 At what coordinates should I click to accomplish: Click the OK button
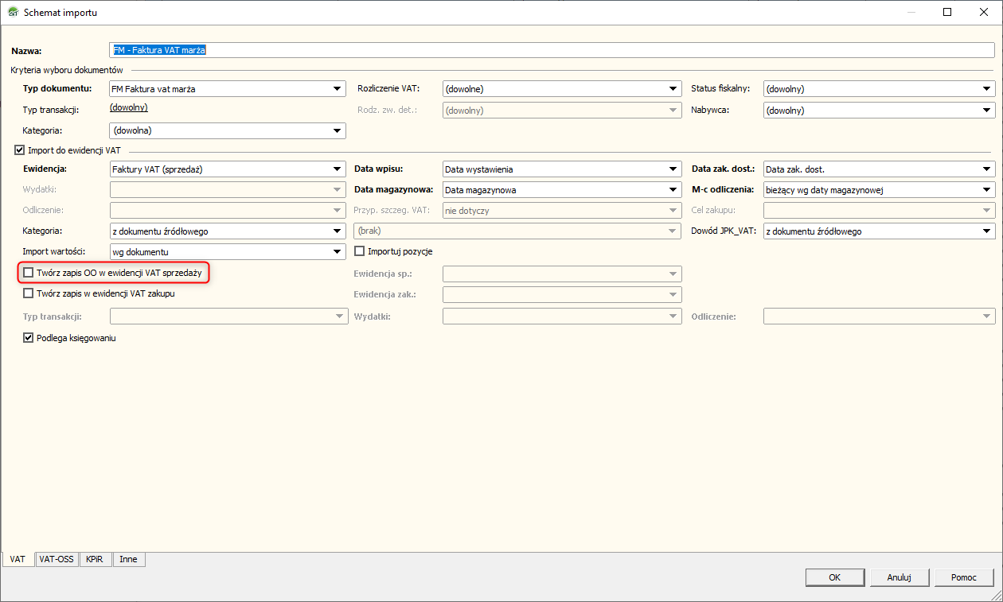pyautogui.click(x=834, y=578)
